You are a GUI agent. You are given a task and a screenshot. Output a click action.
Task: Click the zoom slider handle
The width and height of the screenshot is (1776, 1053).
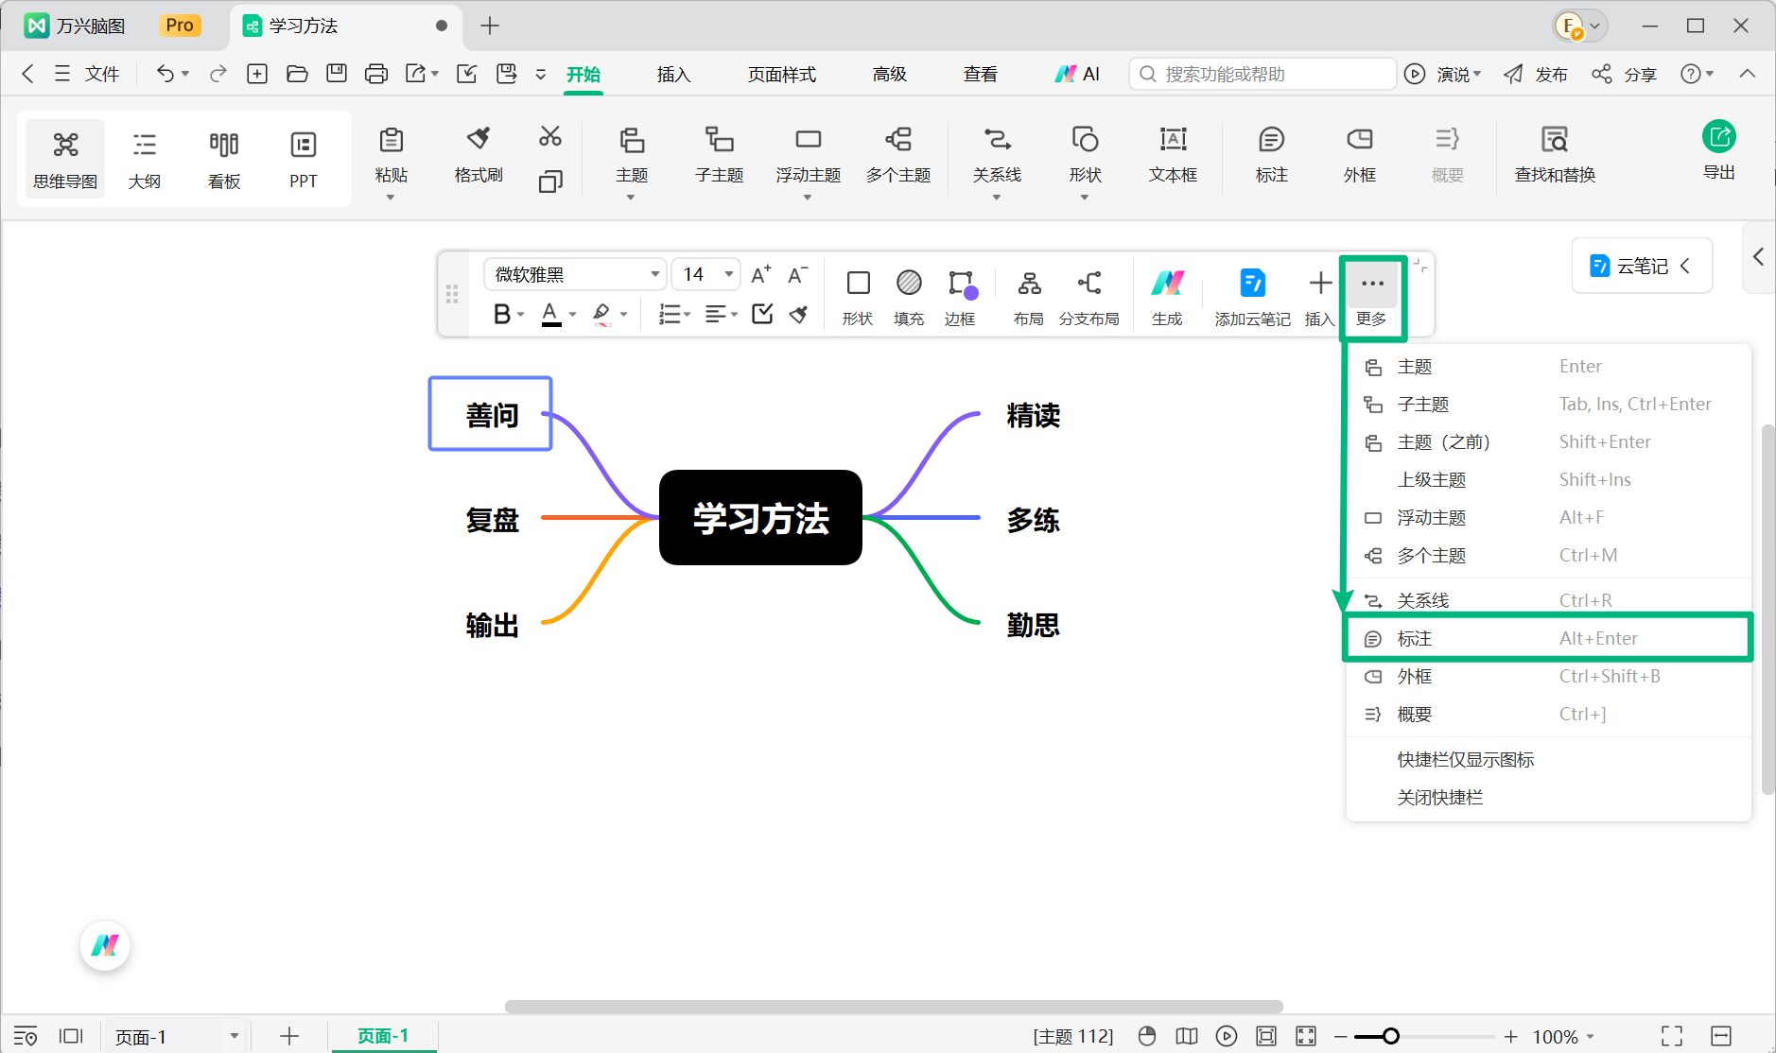(x=1390, y=1036)
